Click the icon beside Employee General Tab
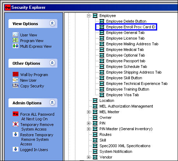This screenshot has height=161, width=178. 102,33
